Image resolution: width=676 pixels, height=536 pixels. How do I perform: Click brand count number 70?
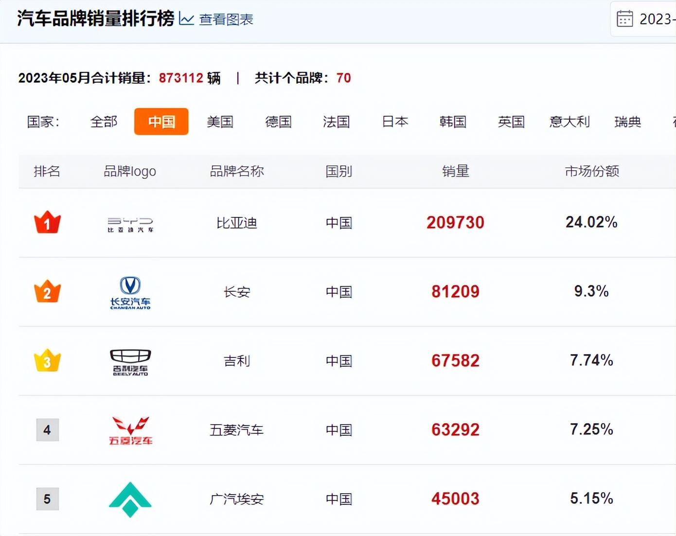click(343, 78)
